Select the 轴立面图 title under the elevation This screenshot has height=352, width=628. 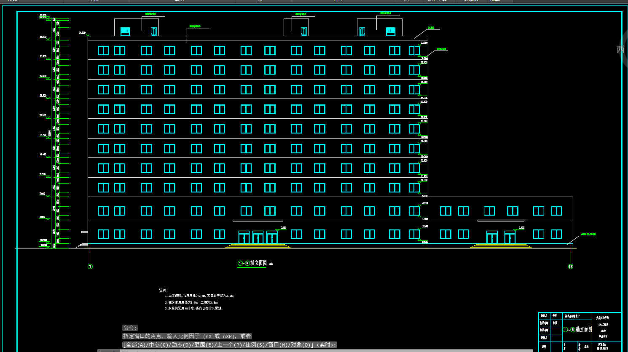click(258, 263)
